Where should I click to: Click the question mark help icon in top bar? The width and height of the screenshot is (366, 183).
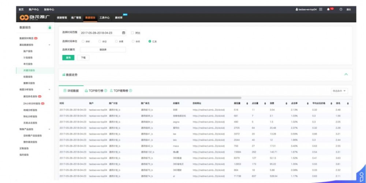coord(341,10)
